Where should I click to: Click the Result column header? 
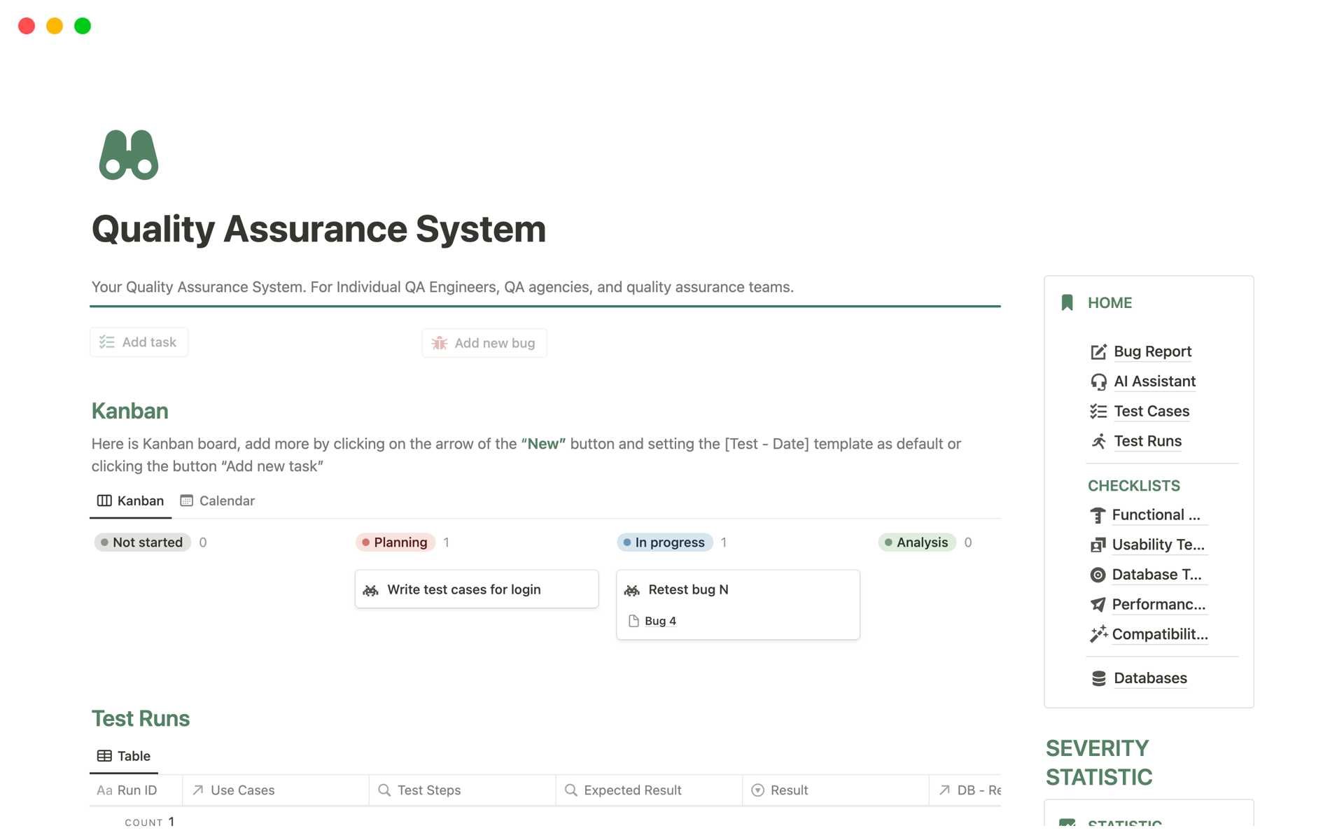click(x=788, y=790)
